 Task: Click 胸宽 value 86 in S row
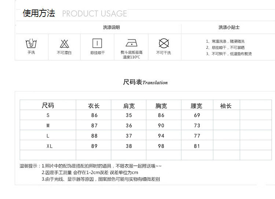(161, 115)
